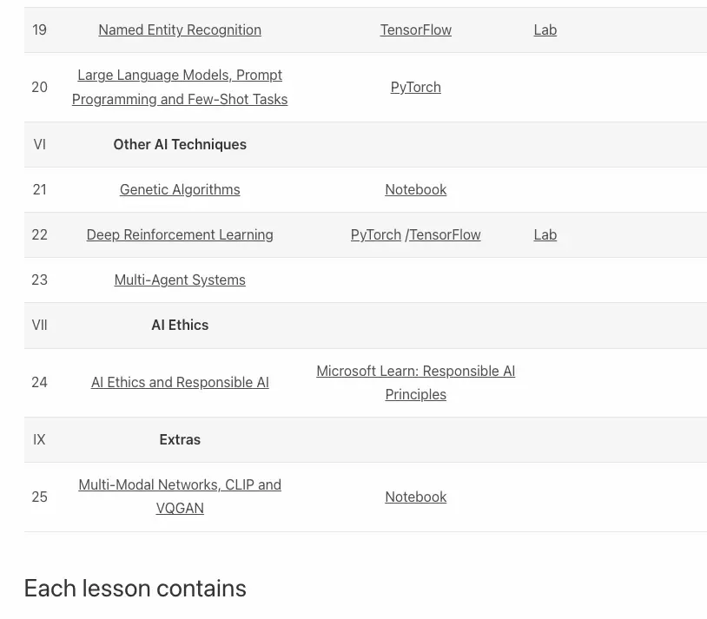The image size is (707, 619).
Task: Open Notebook link for Genetic Algorithms
Action: point(416,189)
